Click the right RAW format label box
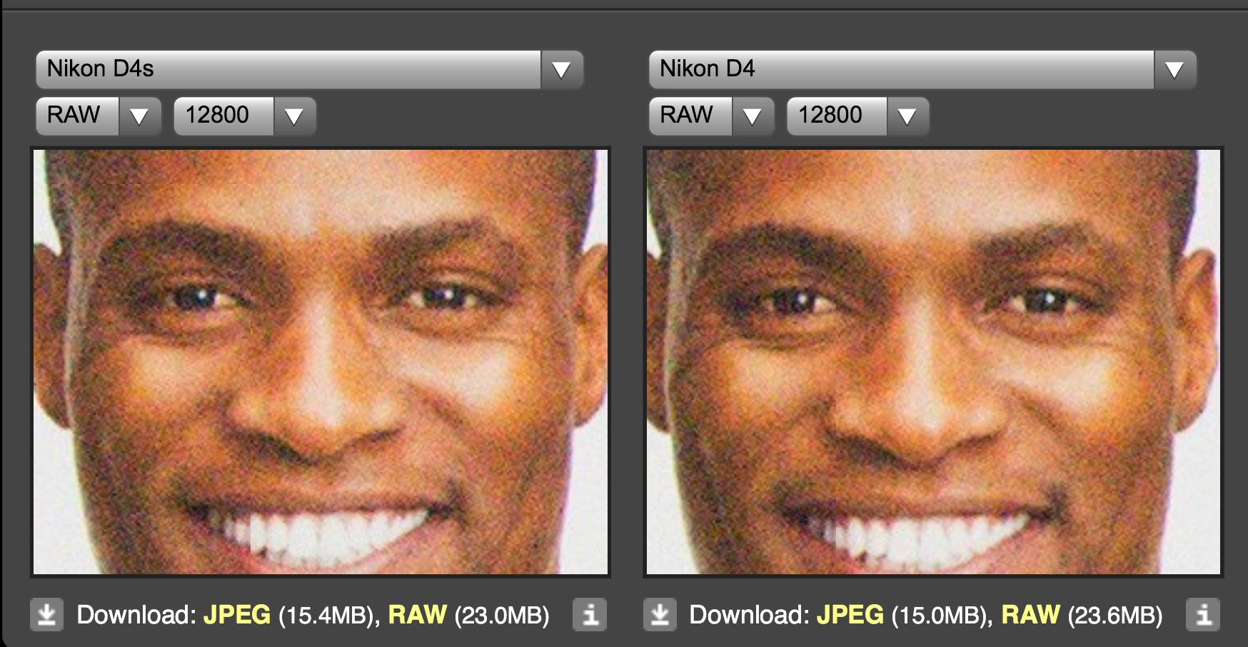 (691, 116)
